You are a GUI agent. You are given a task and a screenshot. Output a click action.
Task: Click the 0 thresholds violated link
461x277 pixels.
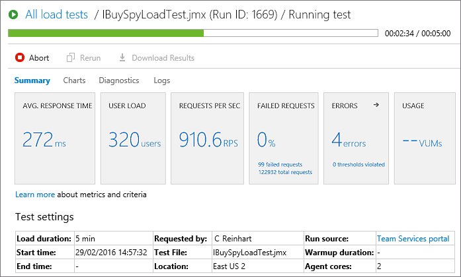(358, 164)
